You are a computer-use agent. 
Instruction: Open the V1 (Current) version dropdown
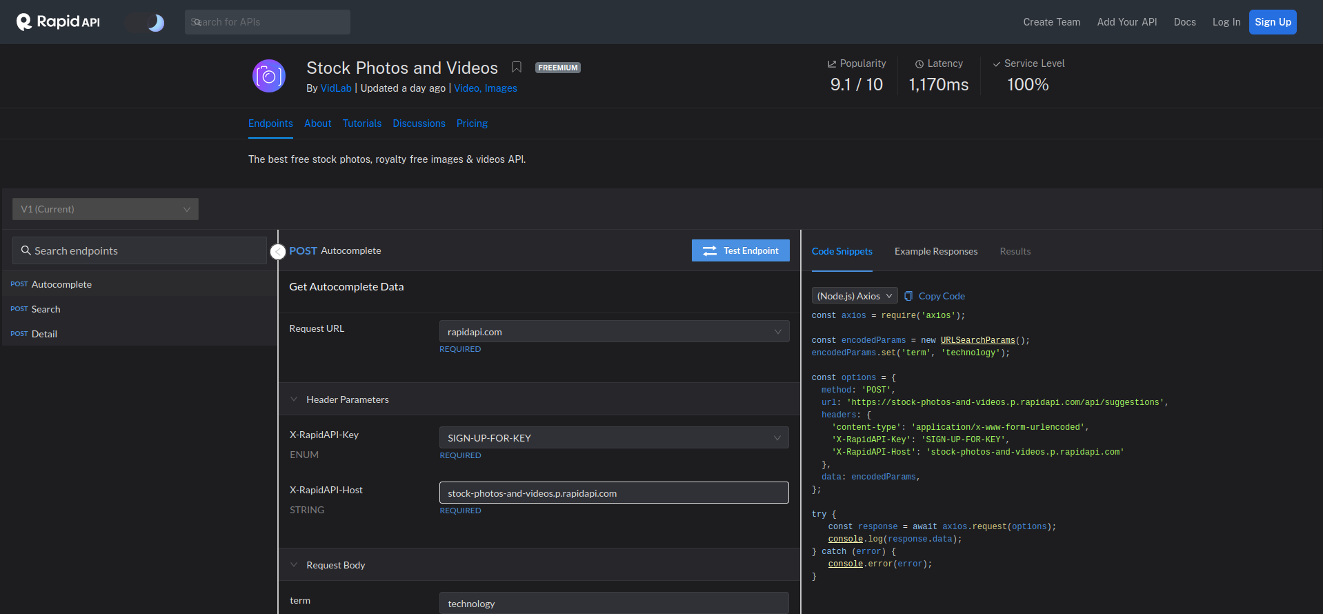106,209
